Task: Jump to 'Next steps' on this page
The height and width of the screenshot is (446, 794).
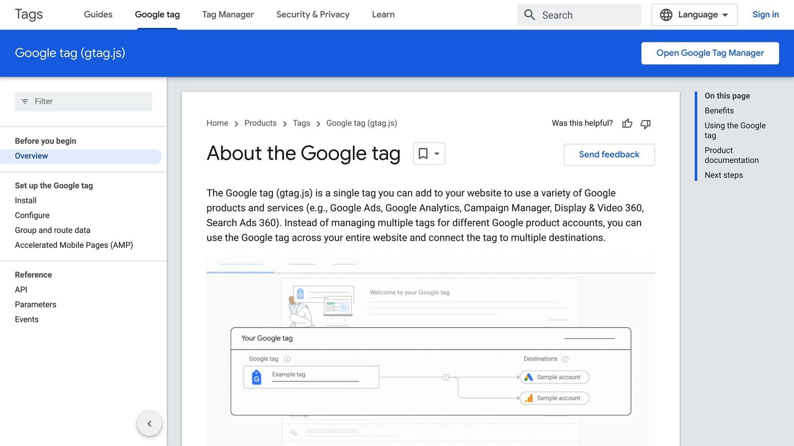Action: point(723,175)
